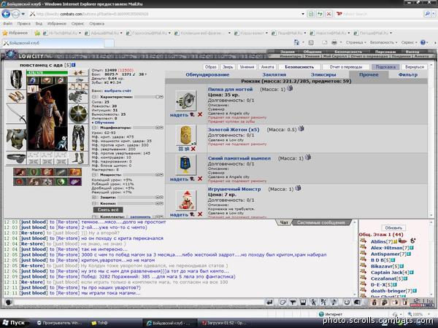438x328 pixels.
Task: Open the Справка menu
Action: pyautogui.click(x=96, y=24)
